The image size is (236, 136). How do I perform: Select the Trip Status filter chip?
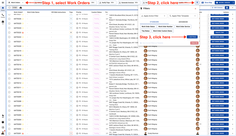tap(145, 31)
